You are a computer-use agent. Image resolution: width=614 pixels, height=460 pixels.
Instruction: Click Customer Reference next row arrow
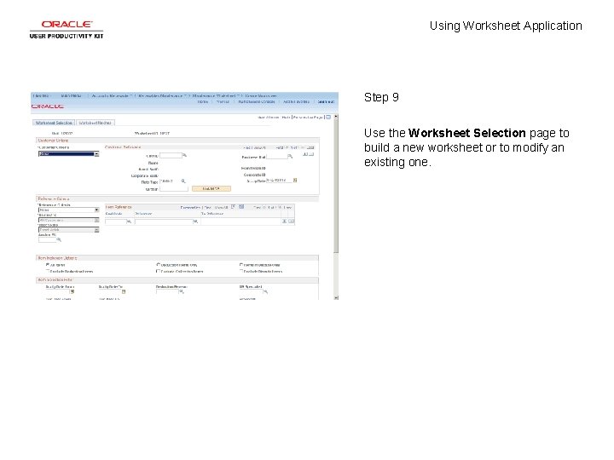[x=302, y=147]
